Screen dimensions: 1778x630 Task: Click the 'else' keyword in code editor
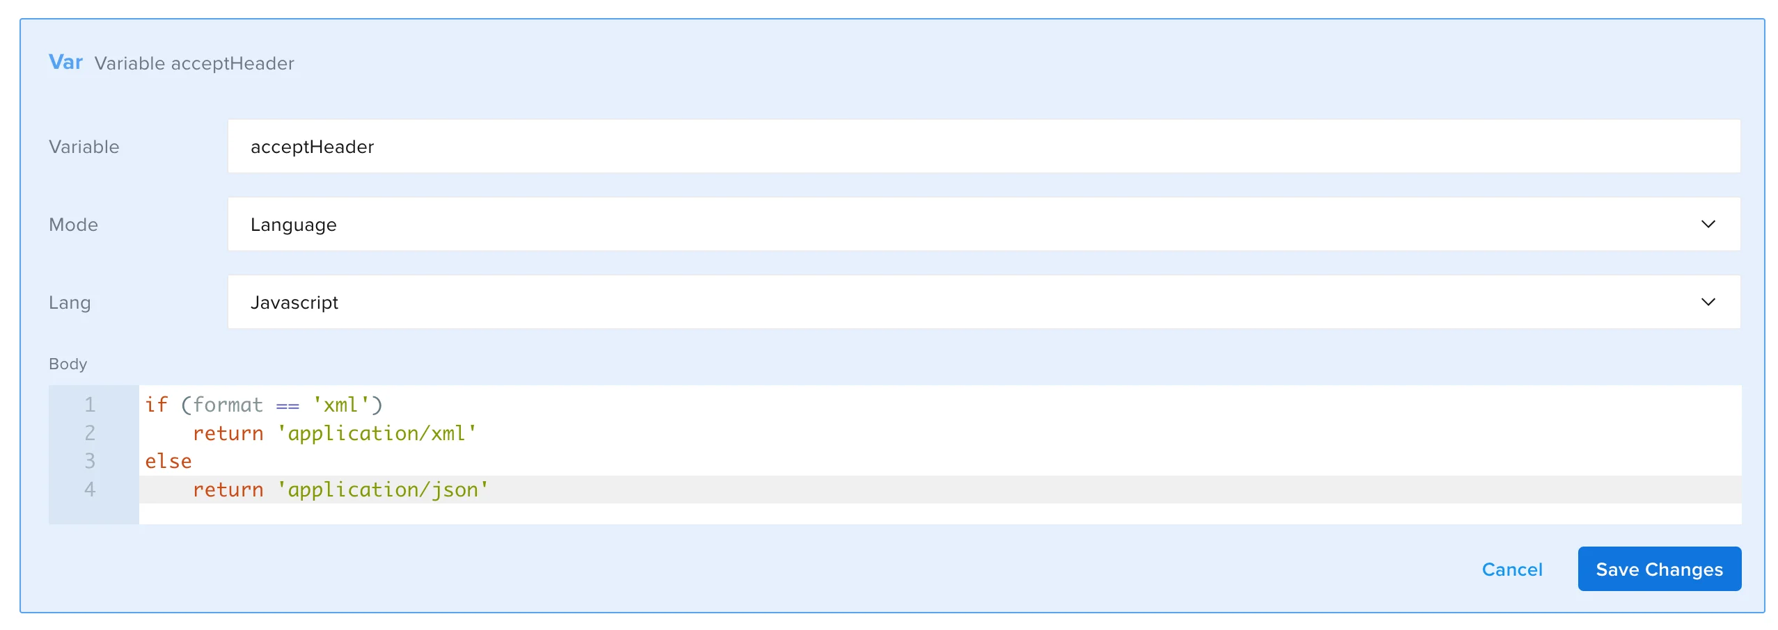[168, 462]
